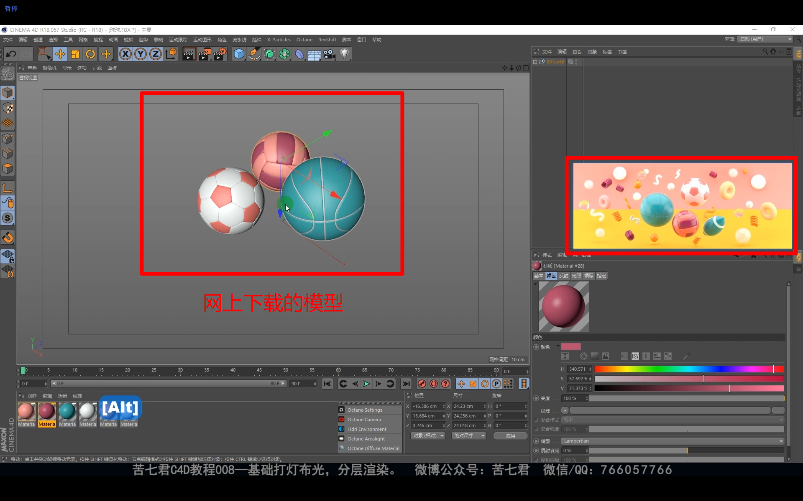Screen dimensions: 803x501
Task: Open the Octane menu
Action: point(304,40)
